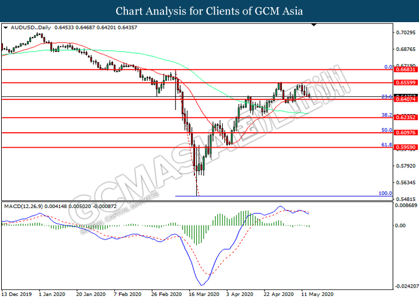Click the chart title banner text
This screenshot has height=299, width=419.
pyautogui.click(x=209, y=11)
